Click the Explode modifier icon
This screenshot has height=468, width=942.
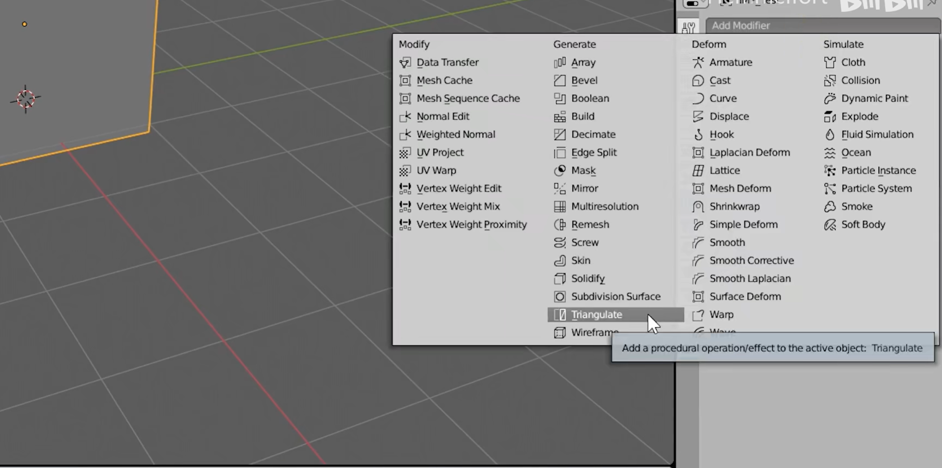pos(830,116)
